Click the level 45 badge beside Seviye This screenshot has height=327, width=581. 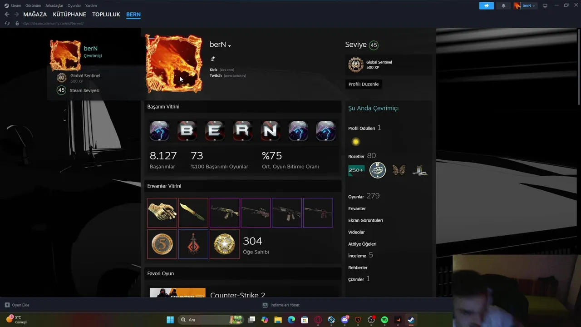pyautogui.click(x=374, y=45)
